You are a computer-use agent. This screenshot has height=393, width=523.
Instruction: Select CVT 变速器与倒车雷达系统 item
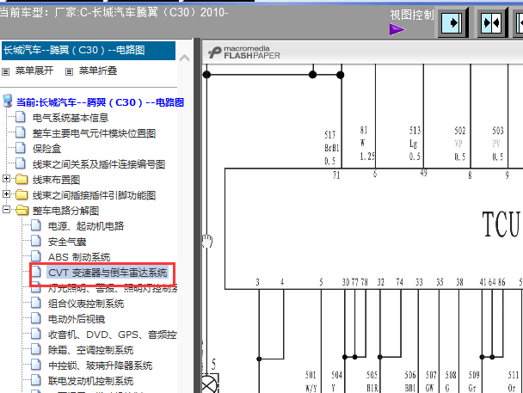tap(108, 273)
